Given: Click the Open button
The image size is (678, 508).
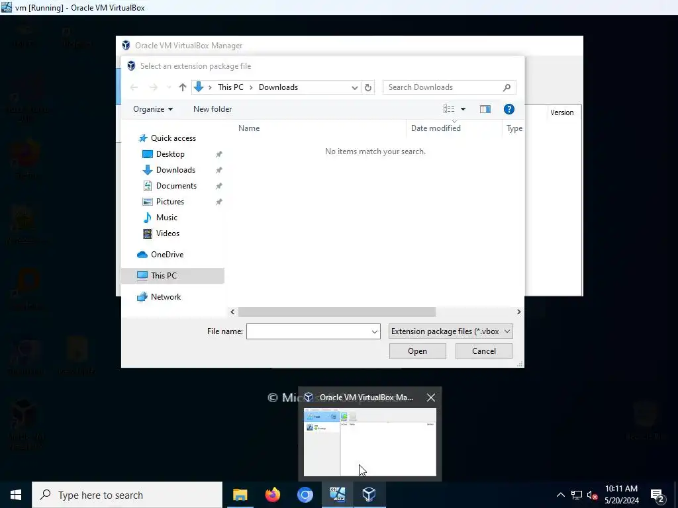Looking at the screenshot, I should click(417, 351).
